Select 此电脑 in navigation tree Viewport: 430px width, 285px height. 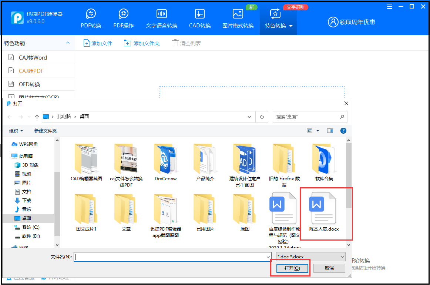point(23,156)
